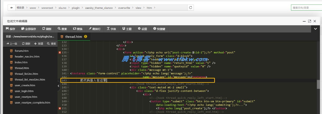This screenshot has width=322, height=114.
Task: Open the 根目录 breadcrumb
Action: point(20,8)
